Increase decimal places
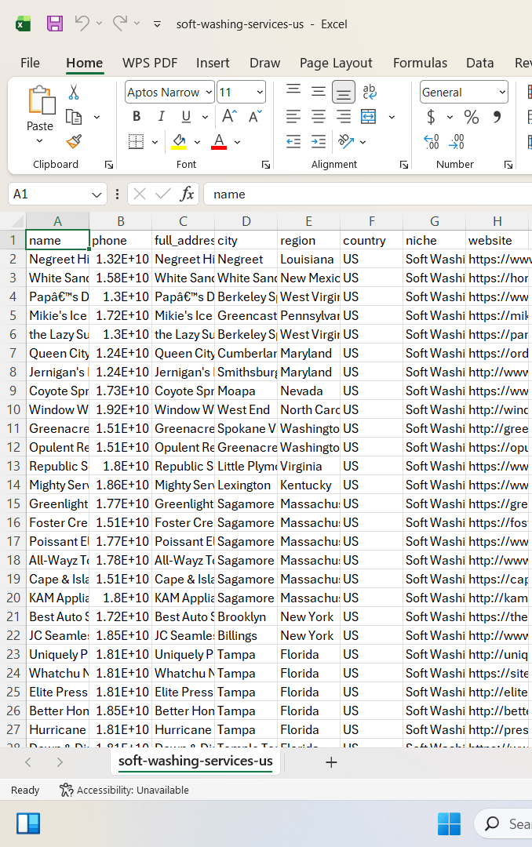The image size is (532, 847). [x=431, y=141]
